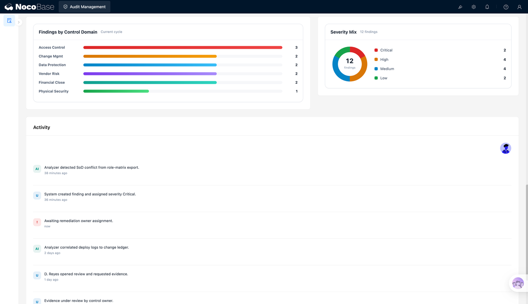Screen dimensions: 528x304
Task: Click the High orange legend swatch
Action: pos(376,59)
